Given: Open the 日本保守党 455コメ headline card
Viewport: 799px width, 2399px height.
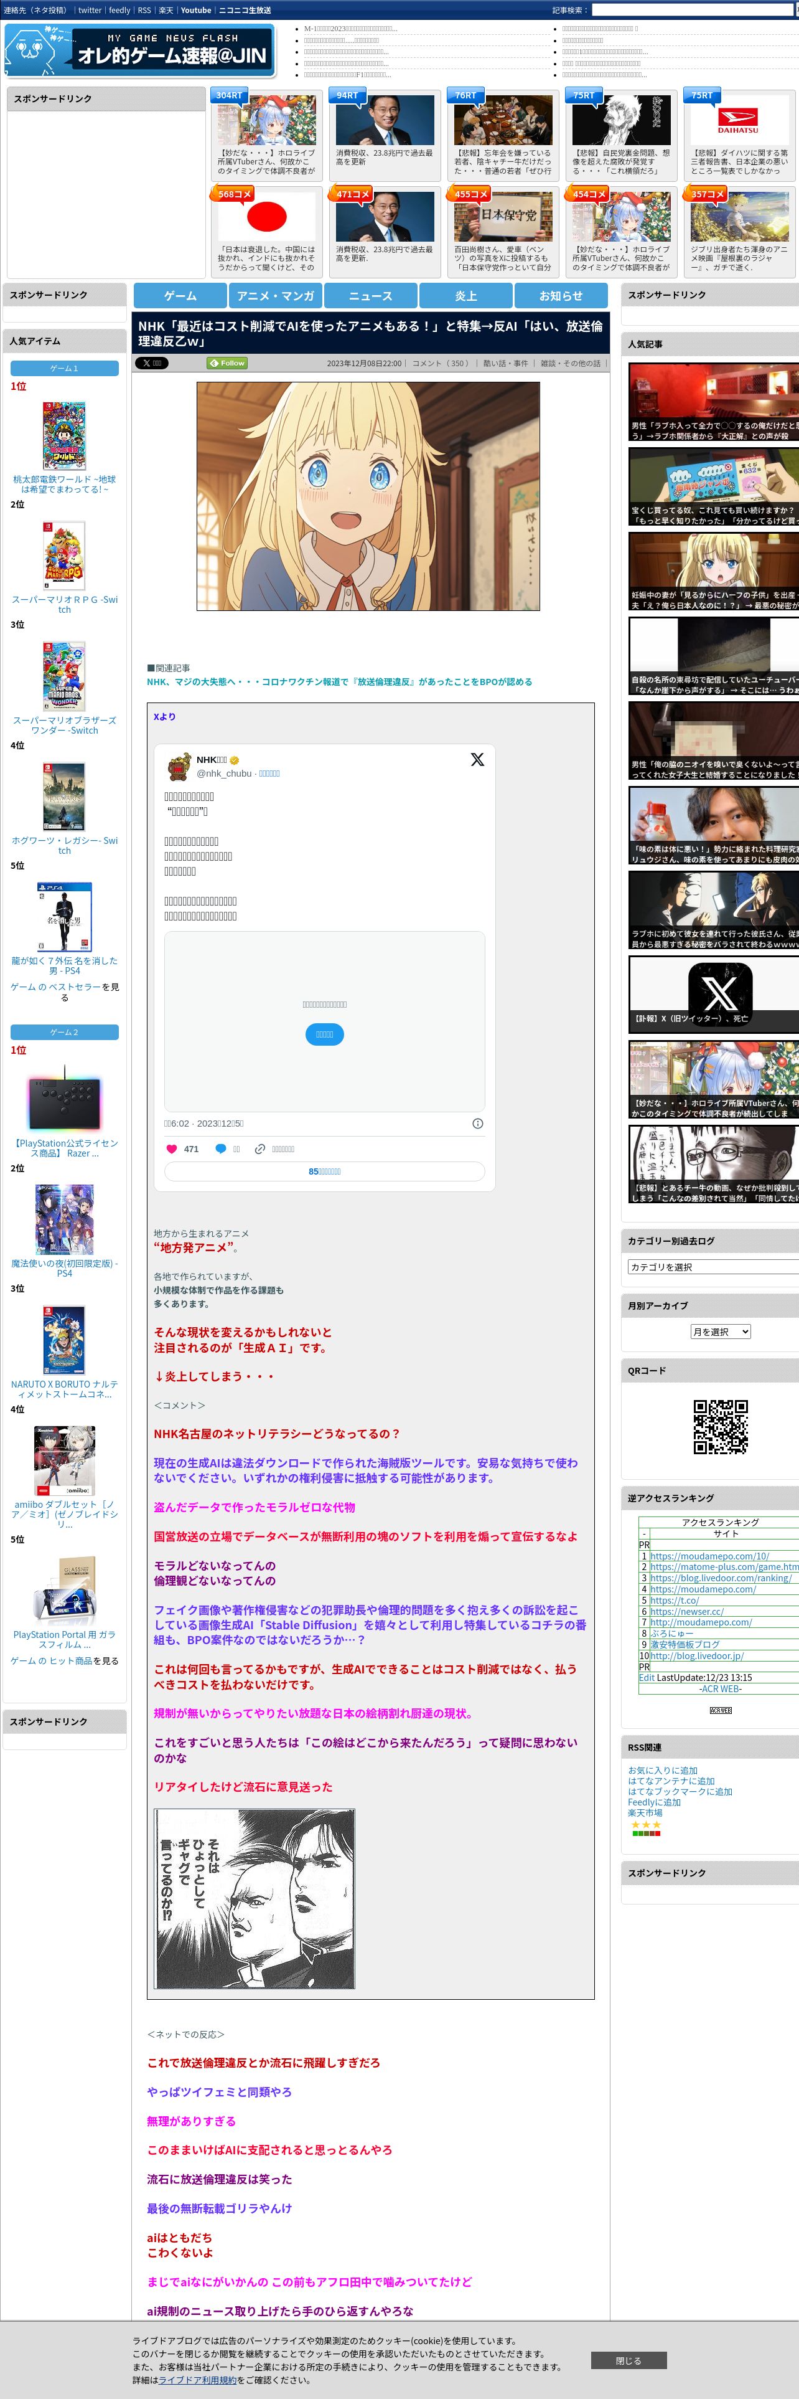Looking at the screenshot, I should point(503,231).
